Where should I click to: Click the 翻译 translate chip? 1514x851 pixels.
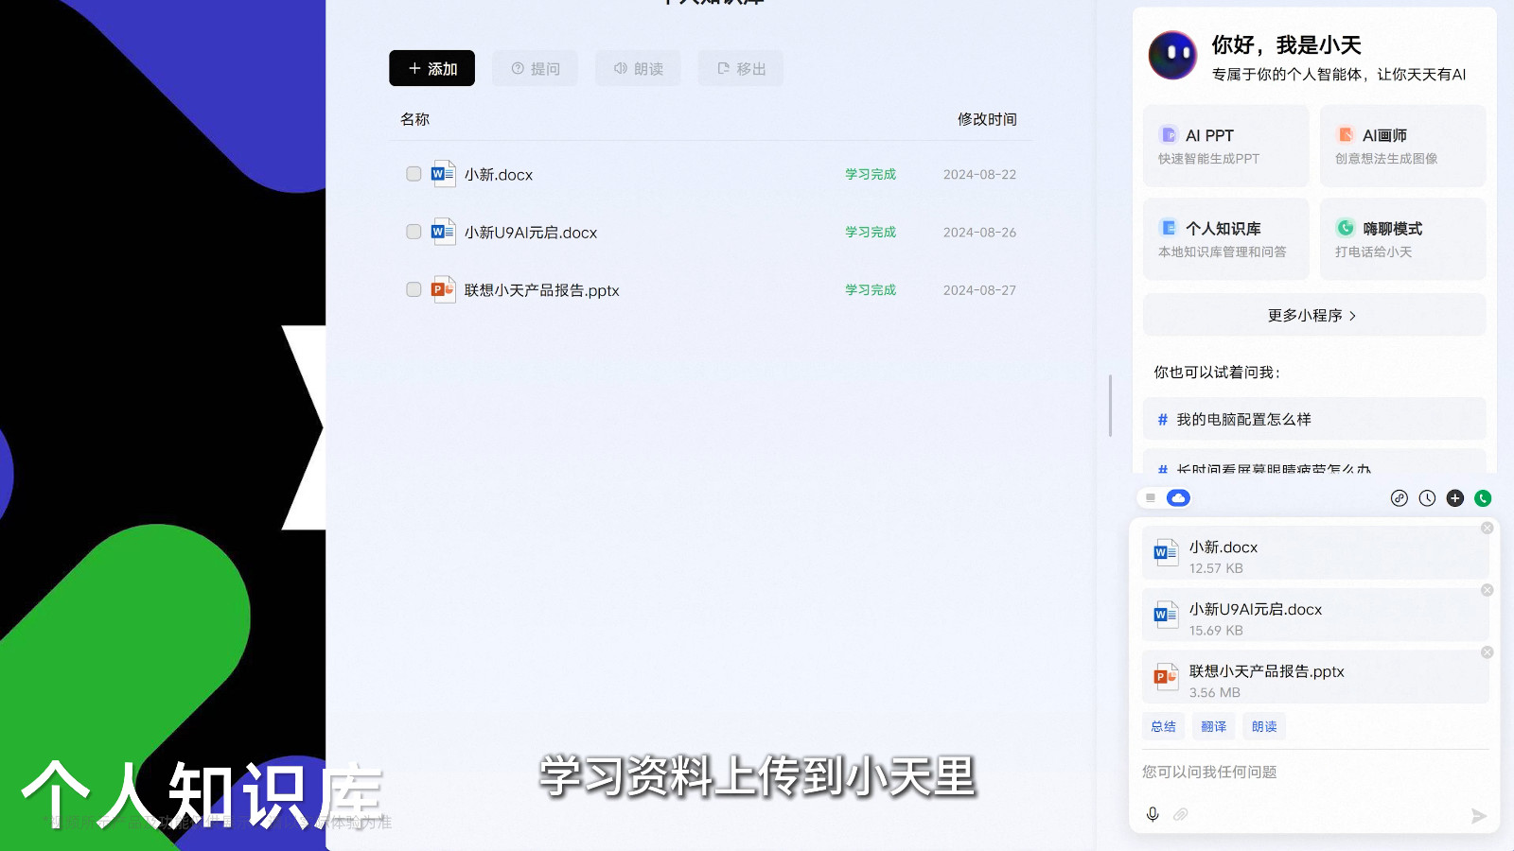[x=1213, y=726]
